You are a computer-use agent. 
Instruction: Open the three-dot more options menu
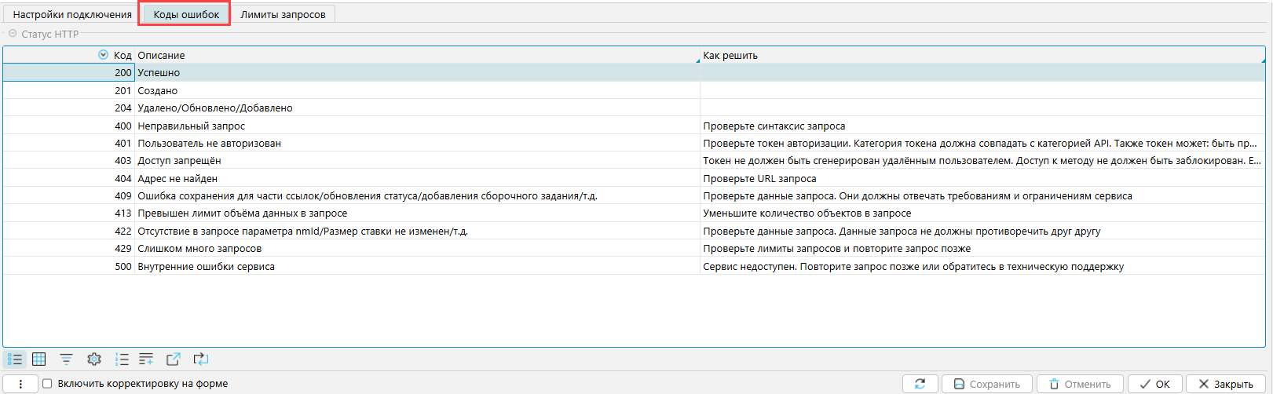21,384
